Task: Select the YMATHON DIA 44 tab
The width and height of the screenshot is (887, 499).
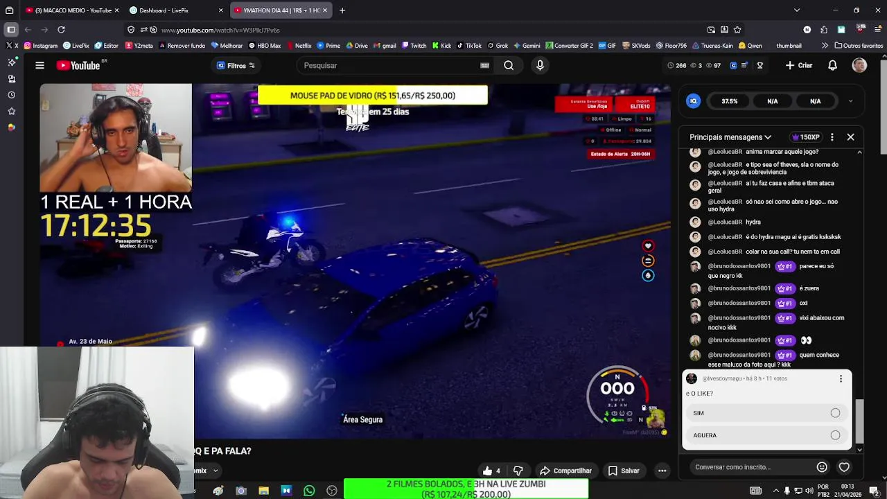Action: (281, 10)
